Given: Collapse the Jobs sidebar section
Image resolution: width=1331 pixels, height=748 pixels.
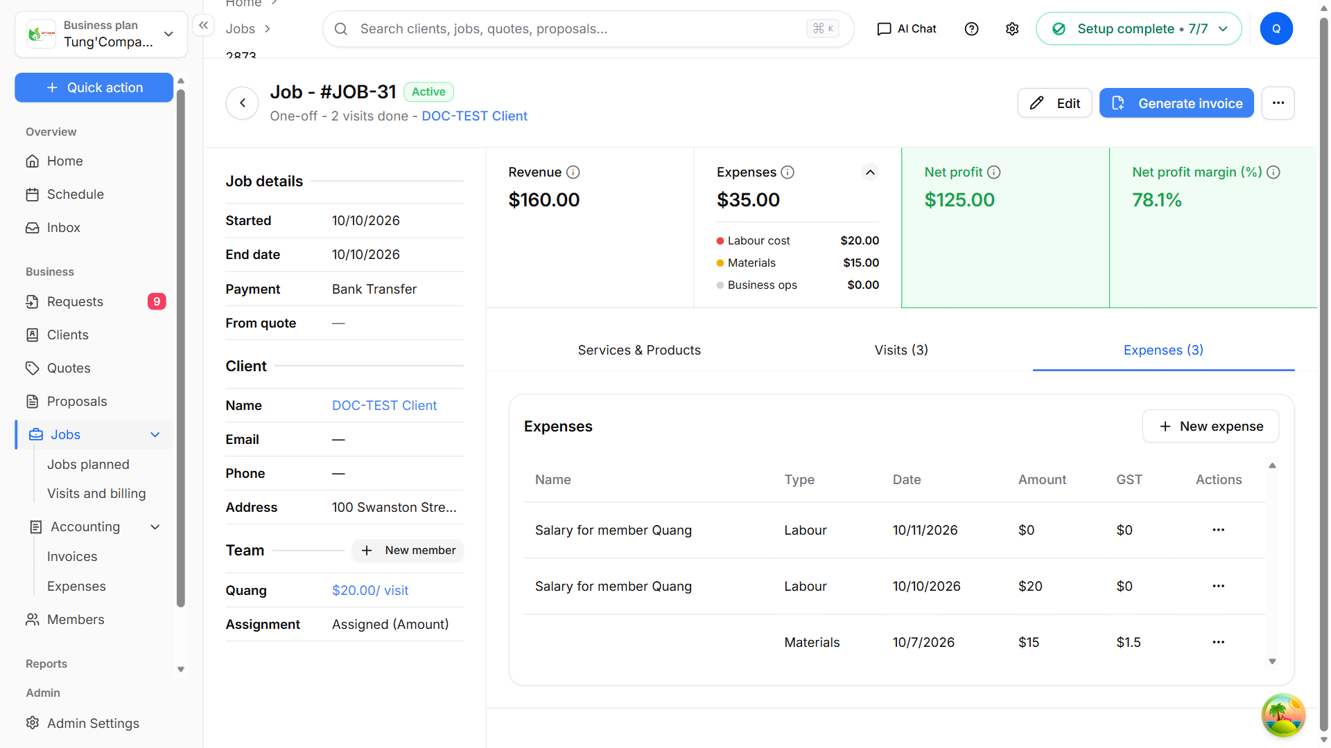Looking at the screenshot, I should click(x=155, y=435).
